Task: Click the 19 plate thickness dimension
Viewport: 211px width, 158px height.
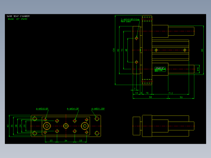Action: pyautogui.click(x=147, y=93)
